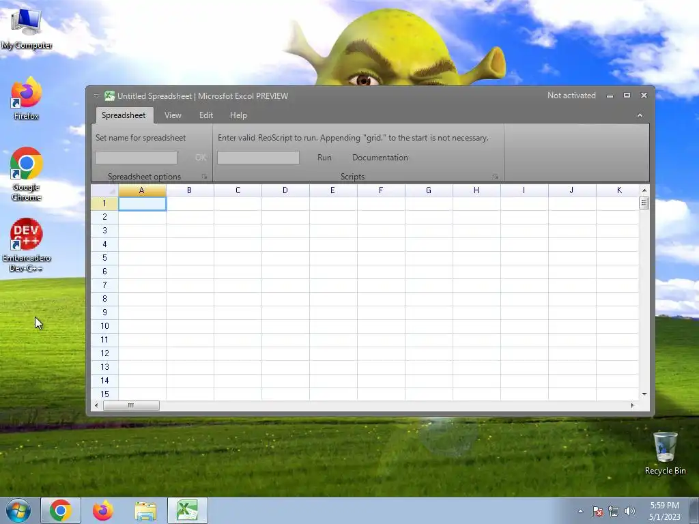
Task: Select column K header
Action: (x=617, y=190)
